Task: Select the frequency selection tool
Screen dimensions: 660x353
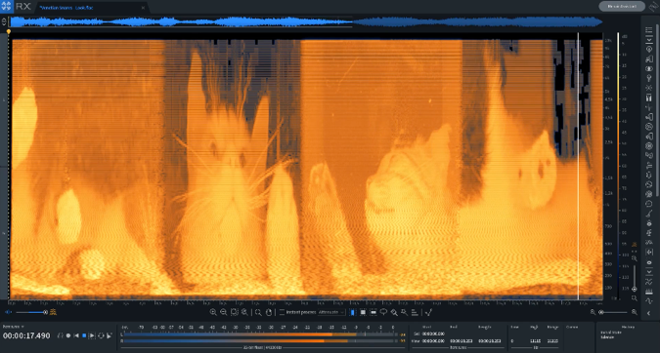Action: click(373, 312)
